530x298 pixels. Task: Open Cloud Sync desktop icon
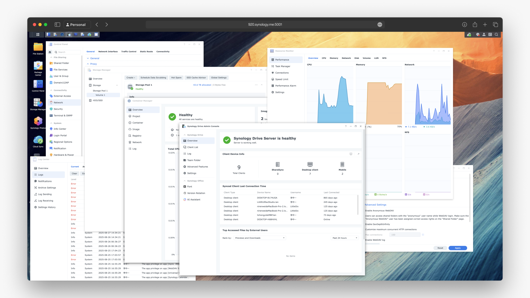(38, 140)
